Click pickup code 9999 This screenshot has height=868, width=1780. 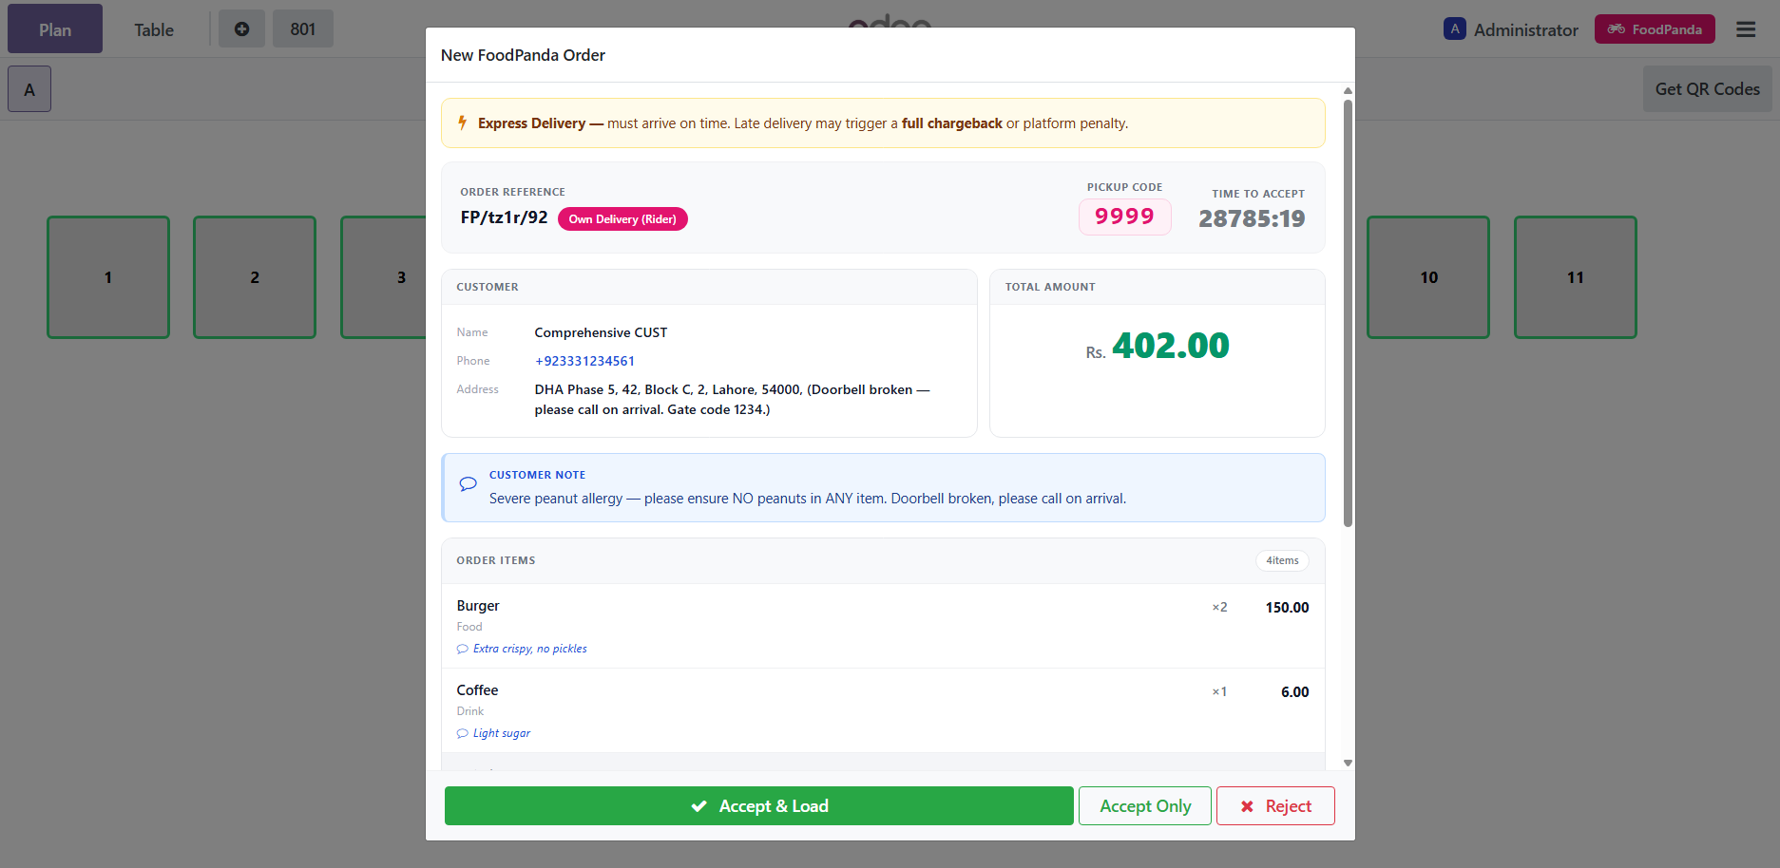click(1124, 217)
